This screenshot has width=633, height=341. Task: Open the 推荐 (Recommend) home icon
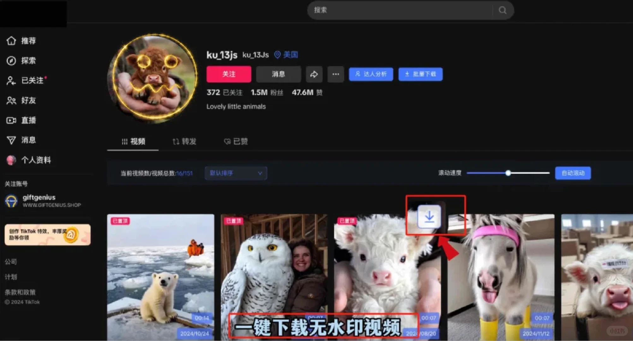click(x=12, y=41)
